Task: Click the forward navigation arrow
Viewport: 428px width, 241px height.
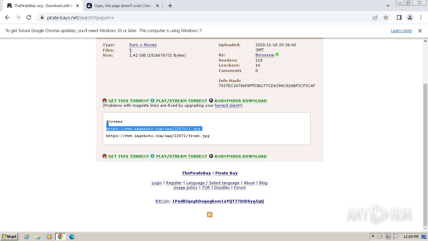Action: tap(18, 17)
